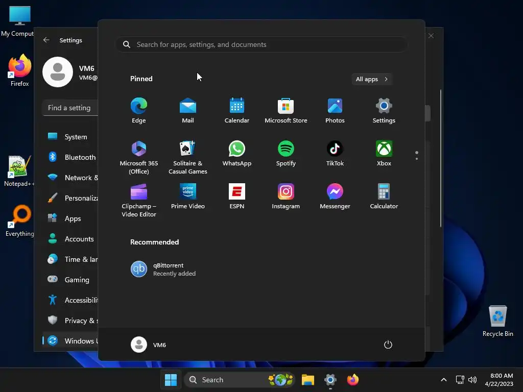Show hidden system tray icons
523x392 pixels.
(x=444, y=380)
